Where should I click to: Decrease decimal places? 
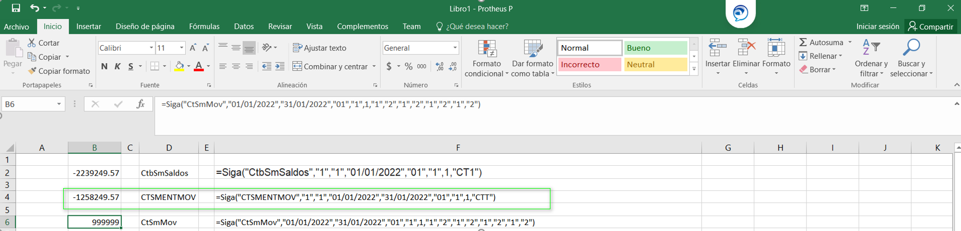(x=454, y=66)
